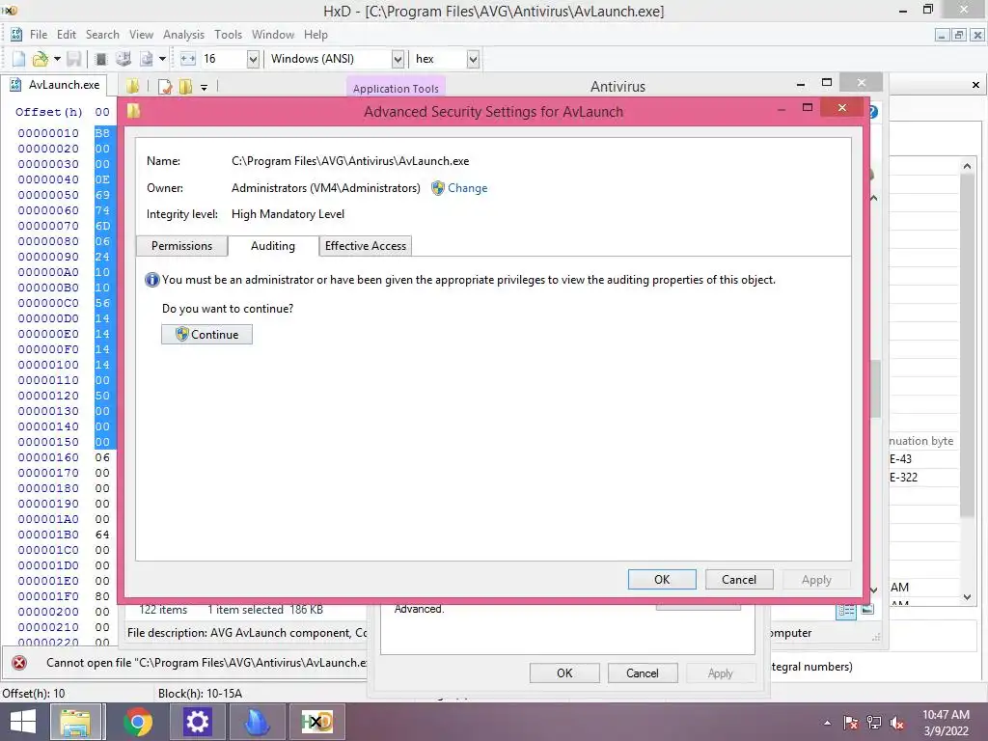
Task: Click OK in the Properties dialog behind
Action: (564, 672)
